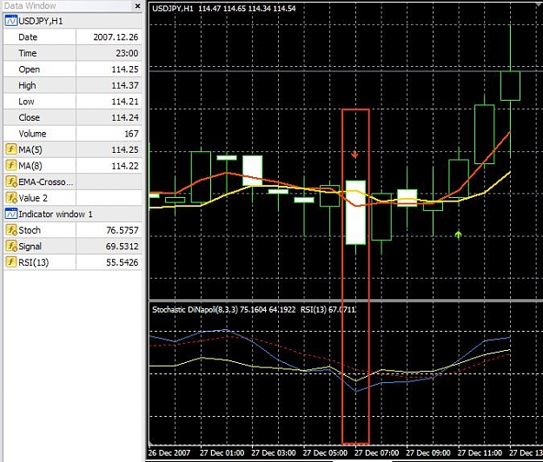543x462 pixels.
Task: Click the High label in Data Window
Action: pyautogui.click(x=27, y=85)
